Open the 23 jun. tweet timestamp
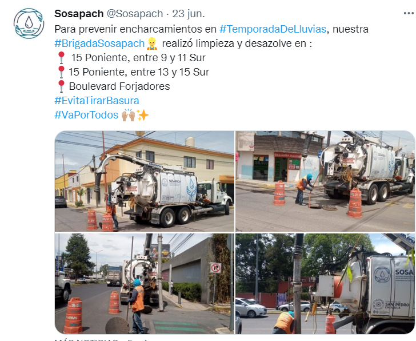The image size is (416, 341). click(x=189, y=14)
